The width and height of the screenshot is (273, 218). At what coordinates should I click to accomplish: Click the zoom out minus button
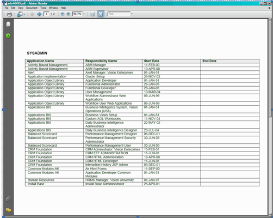63,14
